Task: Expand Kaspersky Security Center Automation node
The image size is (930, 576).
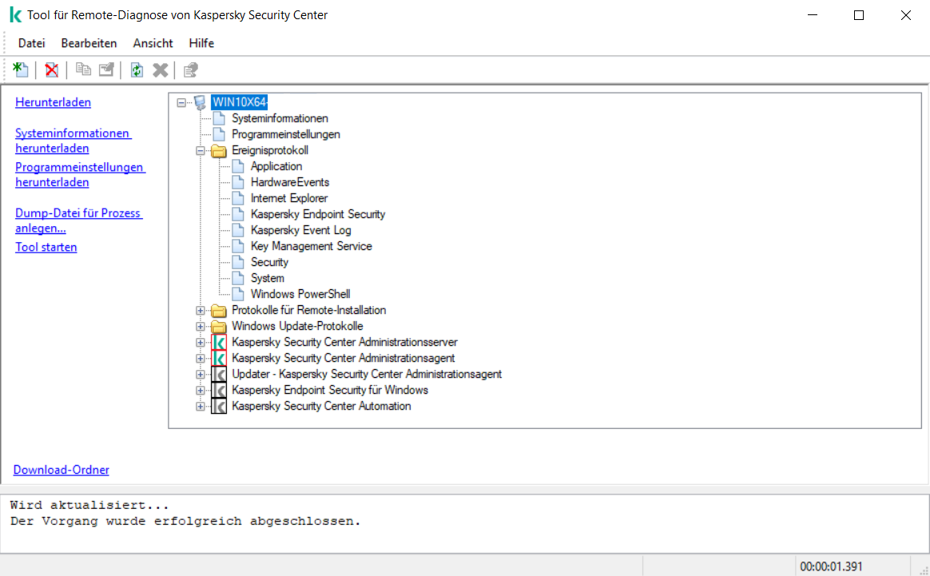Action: [201, 407]
